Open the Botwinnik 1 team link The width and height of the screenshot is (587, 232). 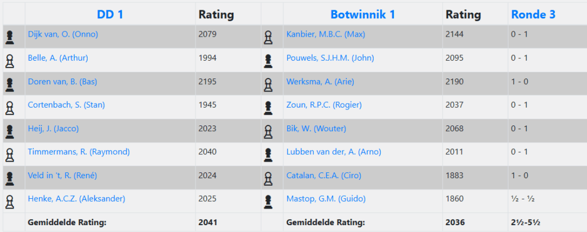coord(362,15)
